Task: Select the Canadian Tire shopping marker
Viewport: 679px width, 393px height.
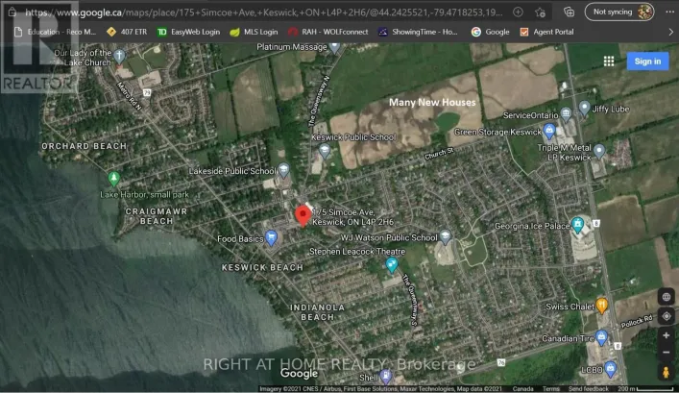Action: [x=601, y=337]
